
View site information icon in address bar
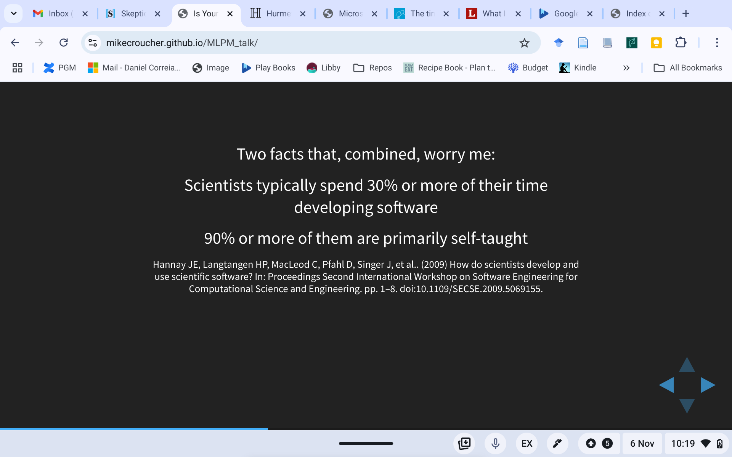(x=93, y=43)
